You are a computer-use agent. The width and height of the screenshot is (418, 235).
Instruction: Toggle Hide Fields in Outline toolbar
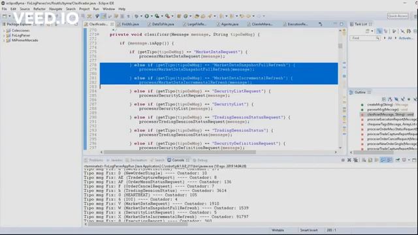pyautogui.click(x=396, y=99)
